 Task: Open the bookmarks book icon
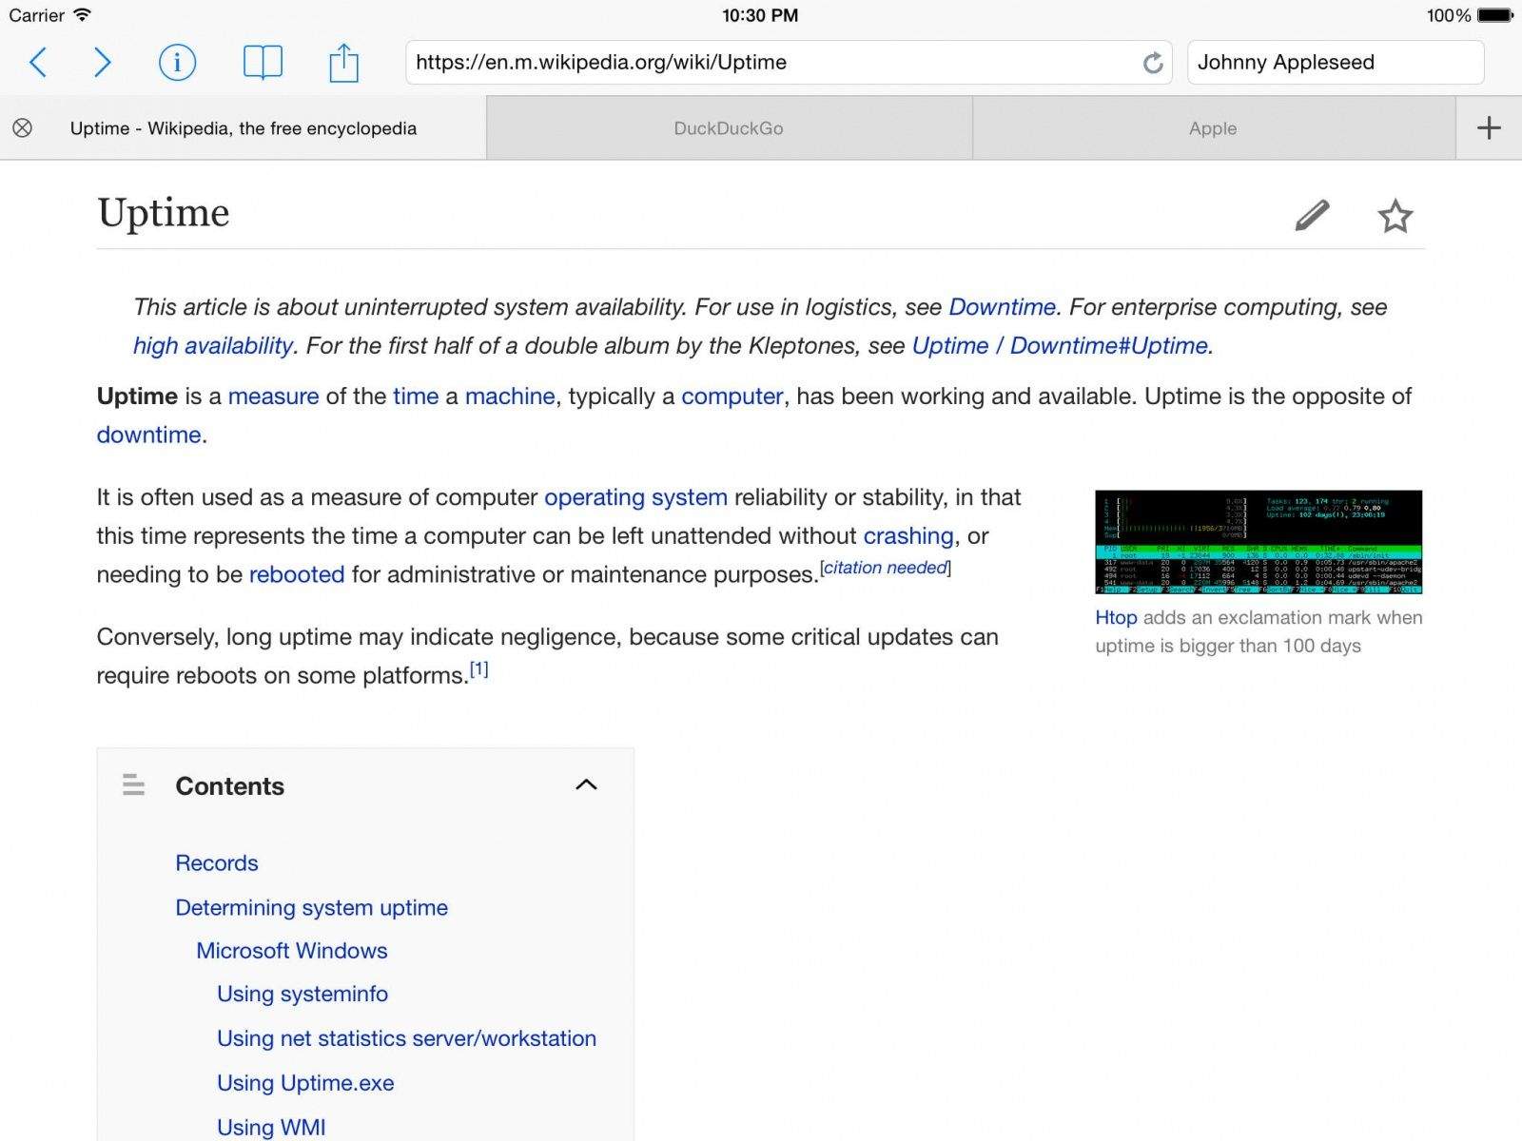pos(263,63)
